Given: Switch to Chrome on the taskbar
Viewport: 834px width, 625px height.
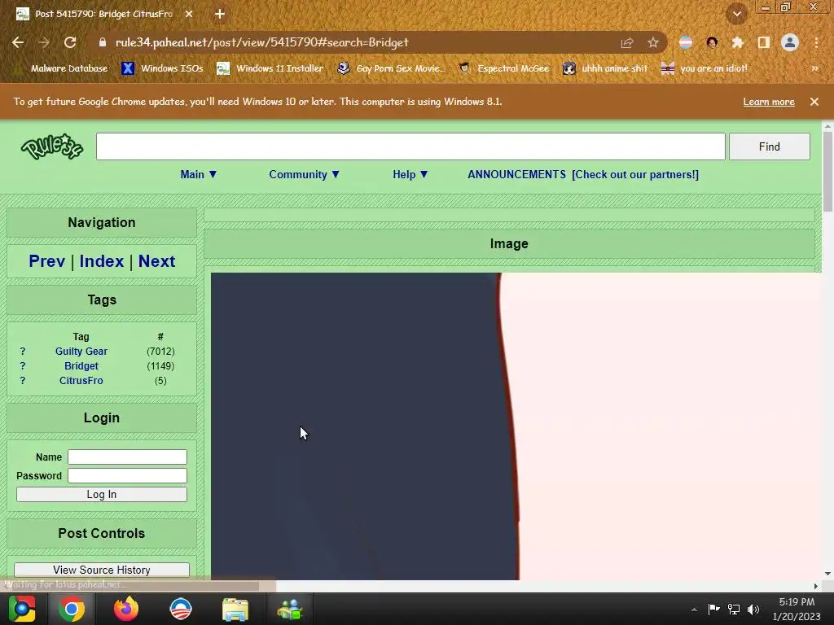Looking at the screenshot, I should click(x=72, y=609).
